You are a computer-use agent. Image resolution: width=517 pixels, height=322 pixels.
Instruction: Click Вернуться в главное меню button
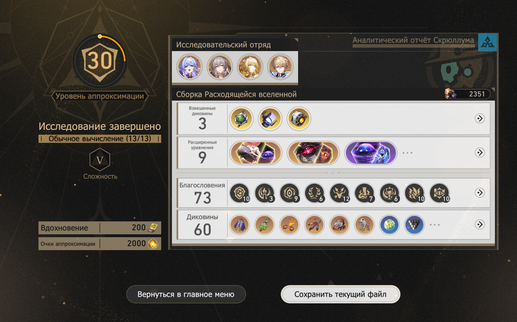(186, 294)
